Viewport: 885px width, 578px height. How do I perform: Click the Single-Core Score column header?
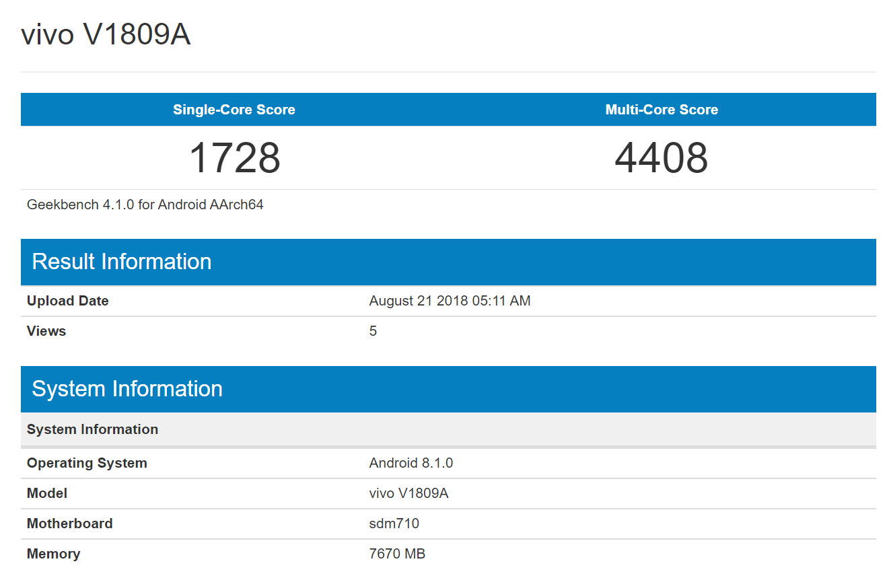pos(234,110)
